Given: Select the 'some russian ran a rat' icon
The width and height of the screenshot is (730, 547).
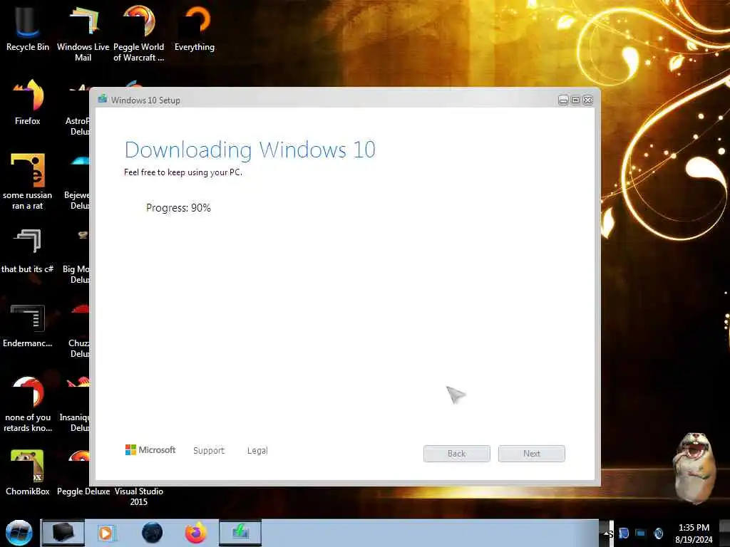Looking at the screenshot, I should pos(28,182).
